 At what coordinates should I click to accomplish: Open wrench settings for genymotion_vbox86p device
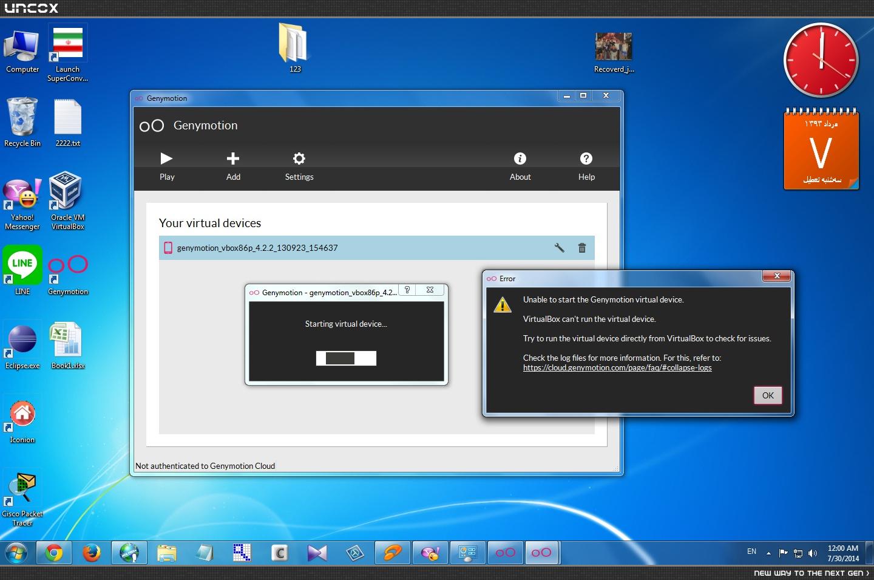point(560,248)
